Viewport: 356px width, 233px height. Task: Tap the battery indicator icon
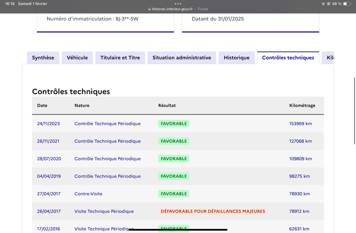pyautogui.click(x=347, y=4)
